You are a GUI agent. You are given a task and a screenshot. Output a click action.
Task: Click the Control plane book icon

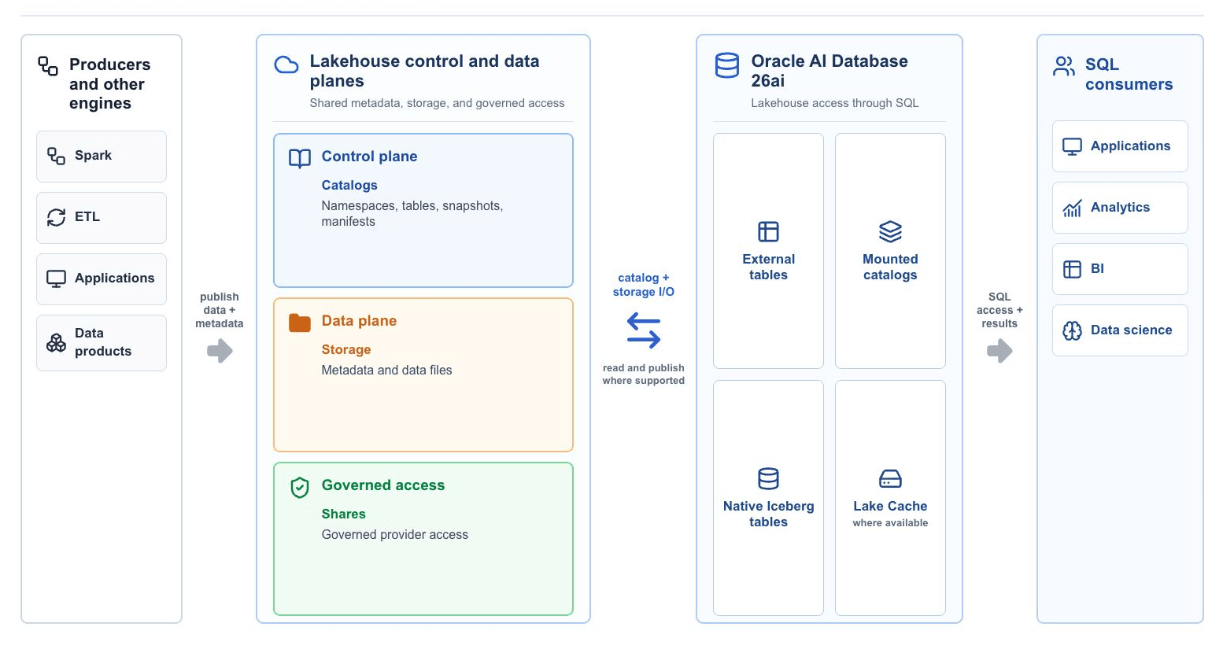tap(300, 159)
